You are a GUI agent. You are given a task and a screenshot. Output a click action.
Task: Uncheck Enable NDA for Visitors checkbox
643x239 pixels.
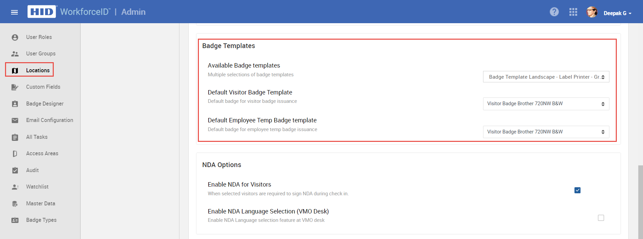point(577,190)
